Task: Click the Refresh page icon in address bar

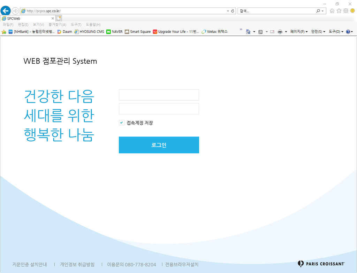Action: click(233, 11)
